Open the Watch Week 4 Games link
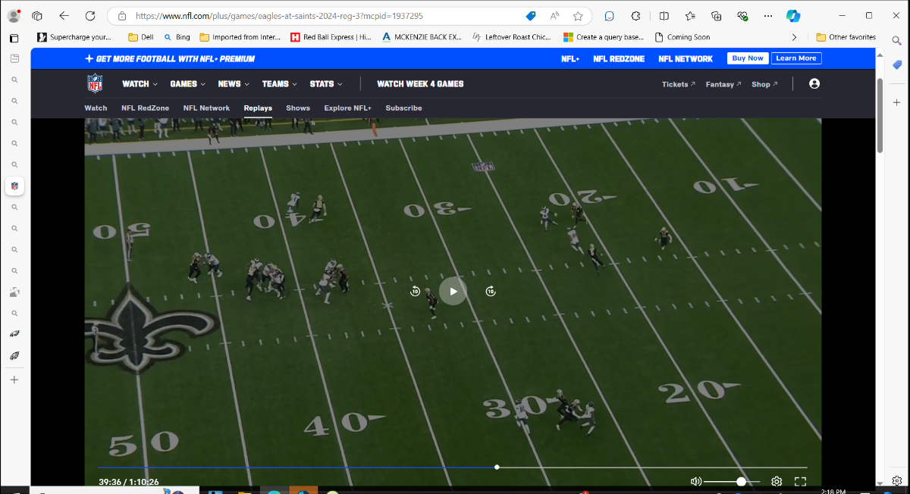This screenshot has height=494, width=910. [x=420, y=84]
